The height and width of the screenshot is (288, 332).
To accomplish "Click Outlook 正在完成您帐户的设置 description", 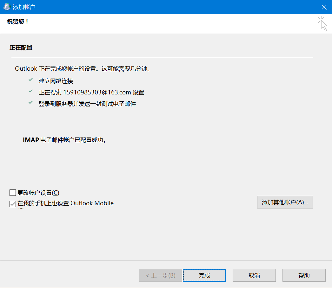I will (83, 69).
